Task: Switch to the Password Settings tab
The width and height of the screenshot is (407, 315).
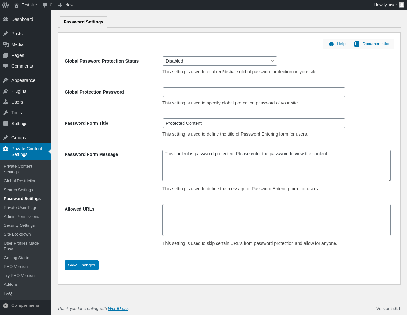Action: pos(83,22)
